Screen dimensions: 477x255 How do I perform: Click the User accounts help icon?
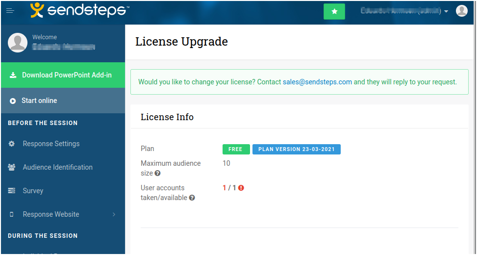pos(192,198)
